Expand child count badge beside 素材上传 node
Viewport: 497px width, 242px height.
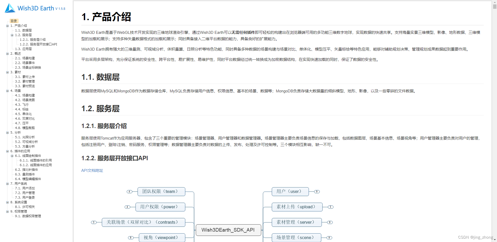(331, 207)
